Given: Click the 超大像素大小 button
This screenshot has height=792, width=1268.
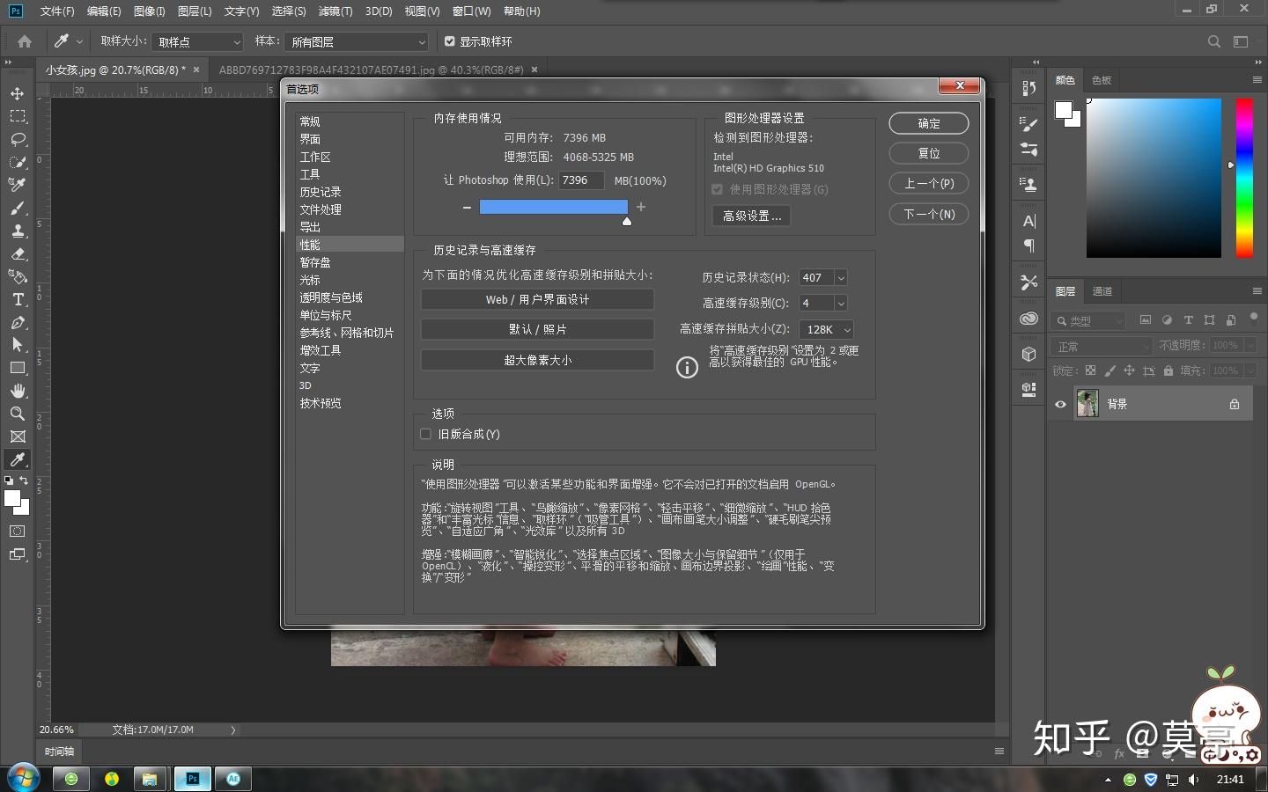Looking at the screenshot, I should pyautogui.click(x=537, y=360).
